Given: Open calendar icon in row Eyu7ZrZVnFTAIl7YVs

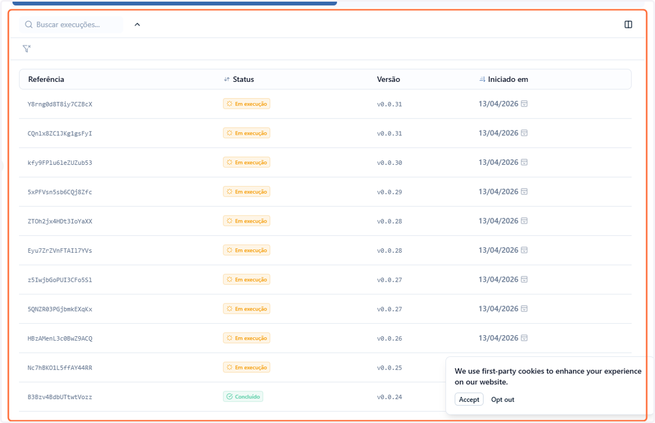Looking at the screenshot, I should (x=525, y=250).
